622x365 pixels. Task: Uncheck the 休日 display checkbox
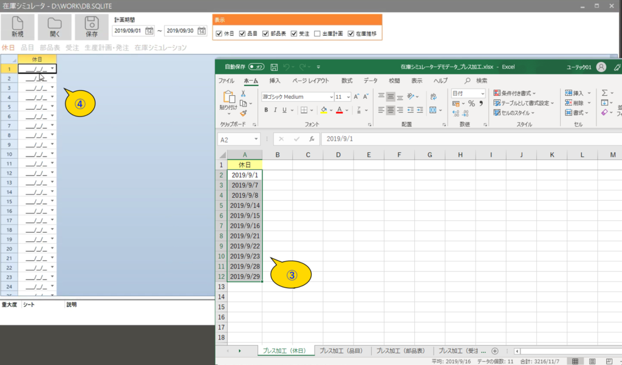click(219, 34)
